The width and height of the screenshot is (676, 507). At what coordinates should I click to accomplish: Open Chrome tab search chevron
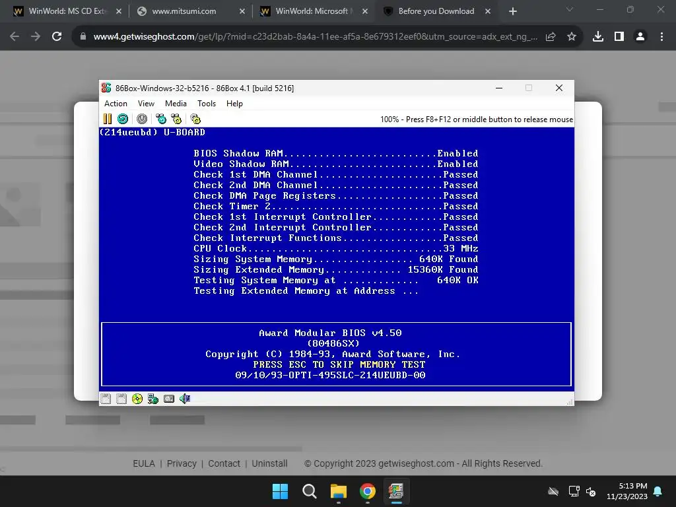pos(570,9)
